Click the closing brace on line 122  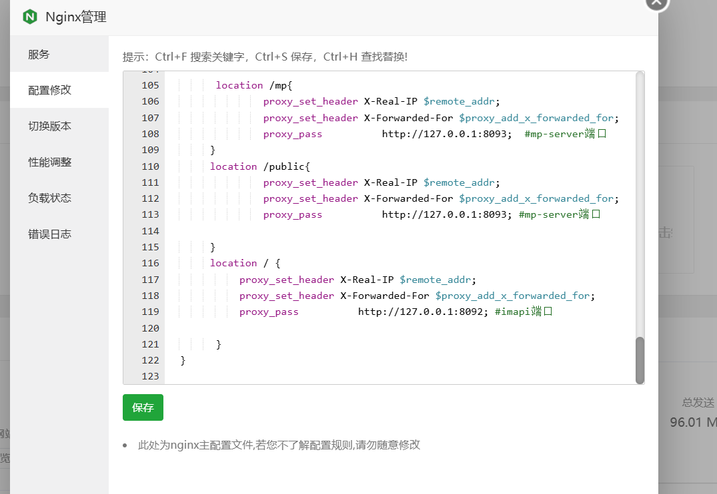pos(183,360)
